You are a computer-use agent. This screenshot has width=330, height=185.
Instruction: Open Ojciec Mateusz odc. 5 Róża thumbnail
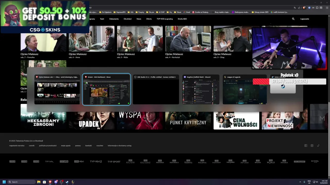[x=140, y=39]
